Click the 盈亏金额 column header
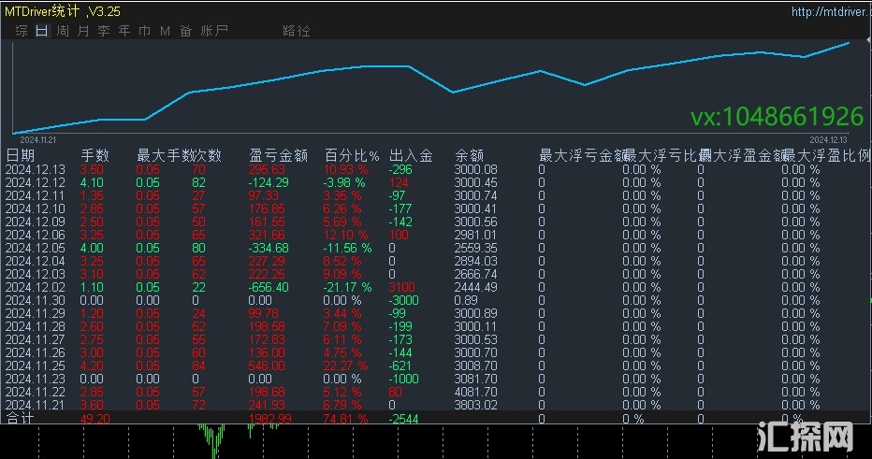The height and width of the screenshot is (459, 872). point(278,155)
